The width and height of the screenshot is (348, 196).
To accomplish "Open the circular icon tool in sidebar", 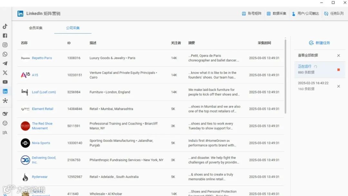I will coord(5,123).
